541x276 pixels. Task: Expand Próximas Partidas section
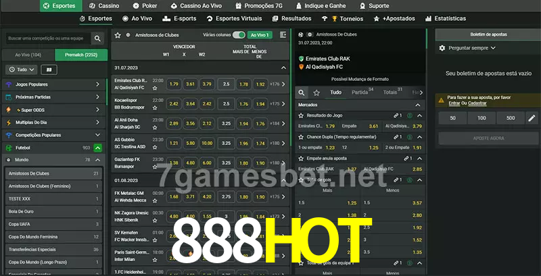click(97, 97)
